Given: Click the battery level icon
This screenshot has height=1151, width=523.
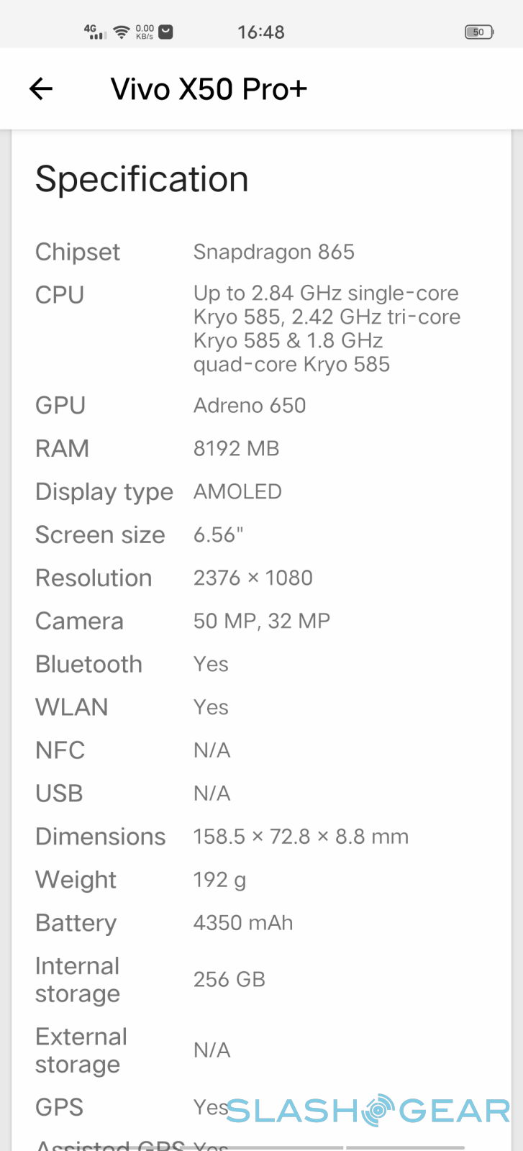Looking at the screenshot, I should 478,32.
